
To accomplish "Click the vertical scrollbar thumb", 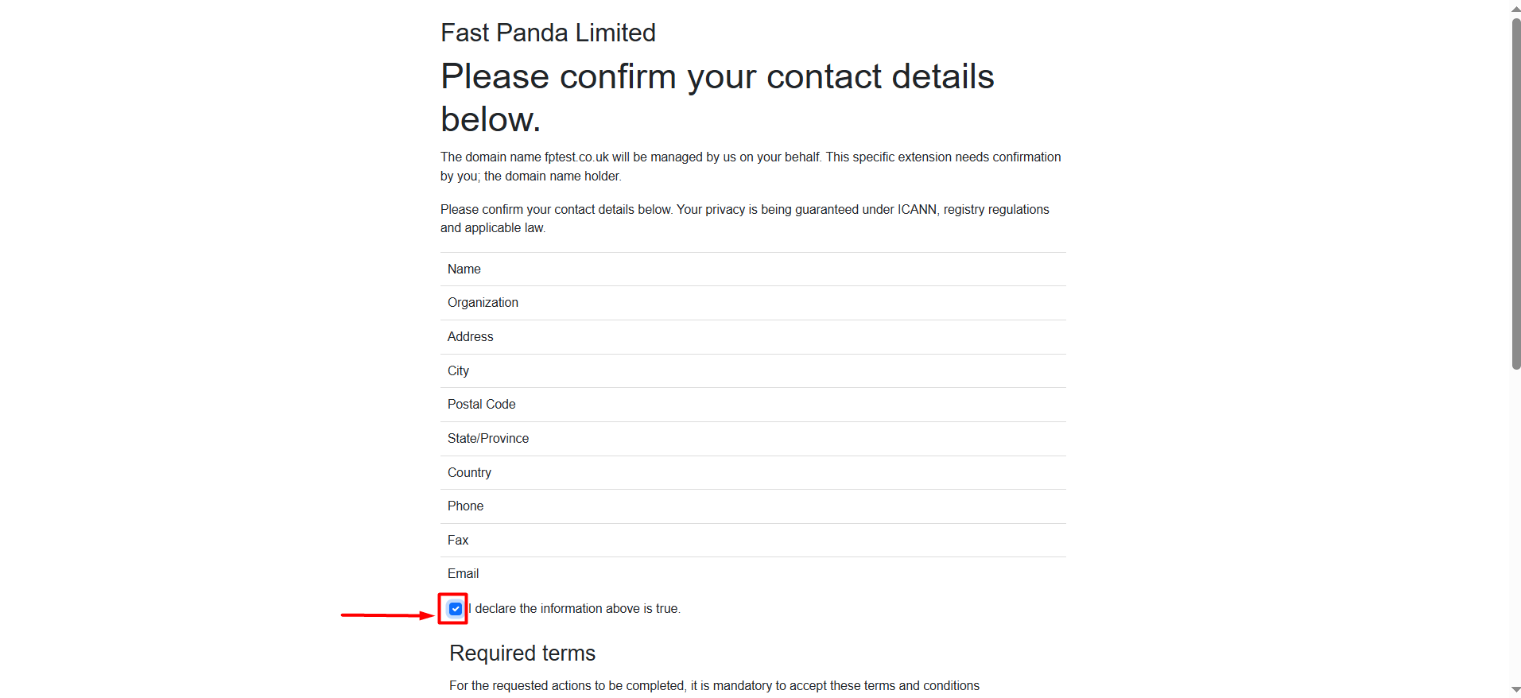I will point(1515,191).
